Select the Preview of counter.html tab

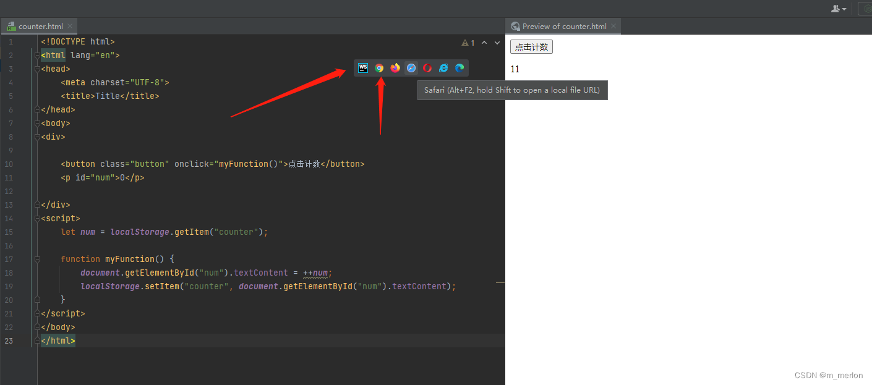pyautogui.click(x=564, y=27)
